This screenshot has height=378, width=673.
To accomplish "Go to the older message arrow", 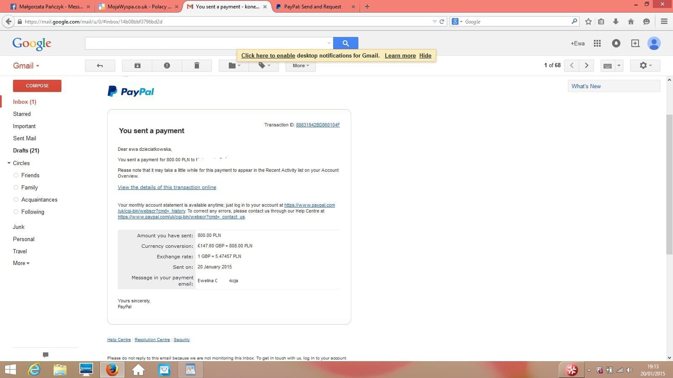I will [586, 66].
